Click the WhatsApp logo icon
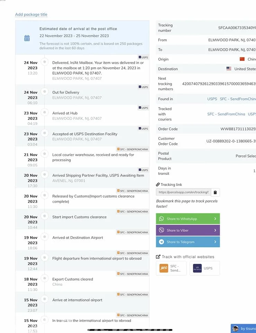This screenshot has width=256, height=333. (x=162, y=219)
